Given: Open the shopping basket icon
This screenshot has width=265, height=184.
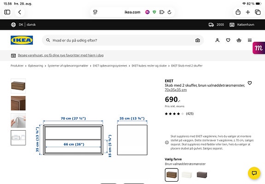Looking at the screenshot, I should (239, 40).
